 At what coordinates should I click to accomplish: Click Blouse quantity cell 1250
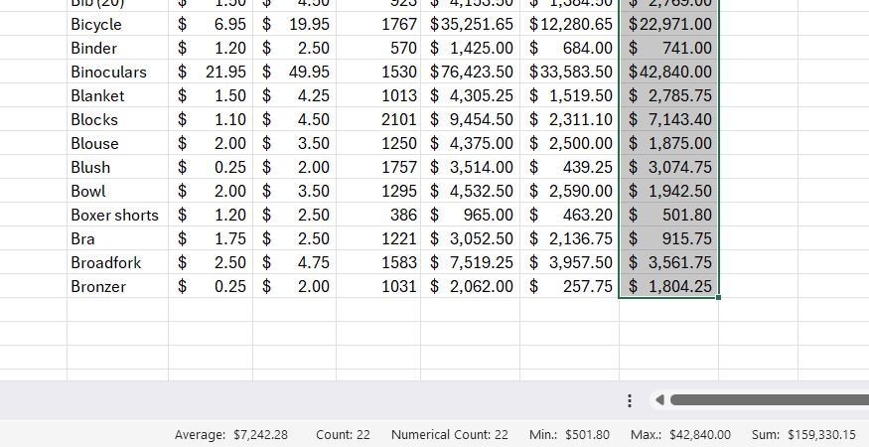coord(378,144)
